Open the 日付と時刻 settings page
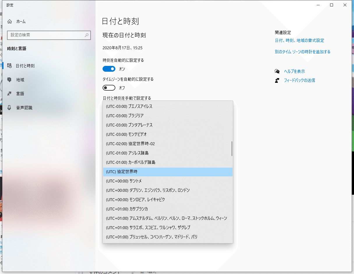This screenshot has height=274, width=354. 49,66
